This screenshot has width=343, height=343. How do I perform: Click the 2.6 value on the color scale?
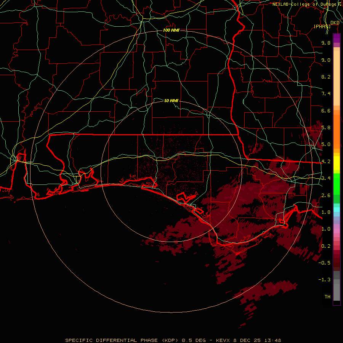point(326,196)
